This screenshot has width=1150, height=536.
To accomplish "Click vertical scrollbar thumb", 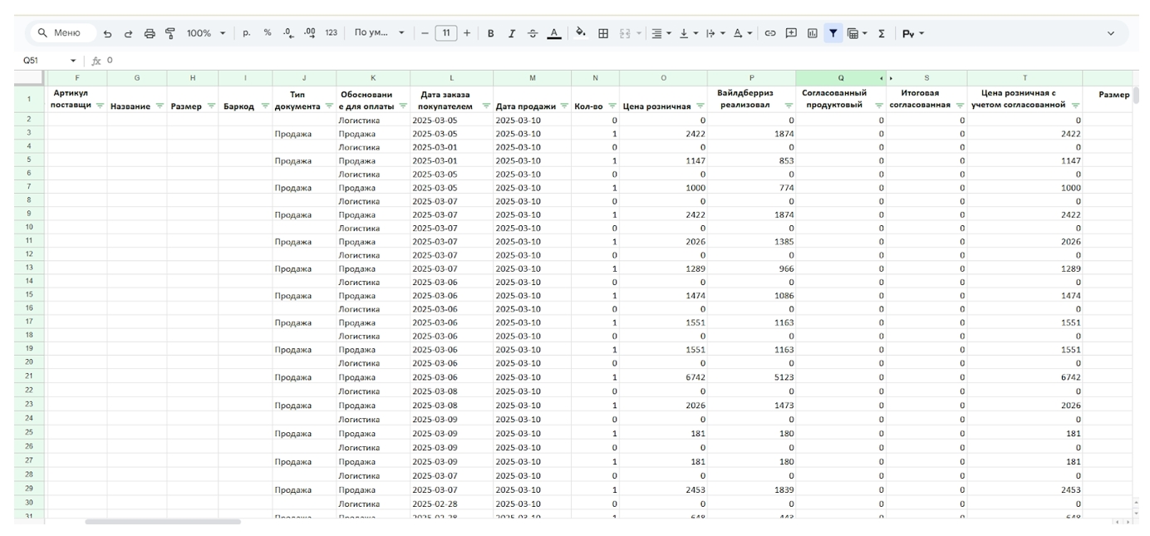I will [1137, 94].
